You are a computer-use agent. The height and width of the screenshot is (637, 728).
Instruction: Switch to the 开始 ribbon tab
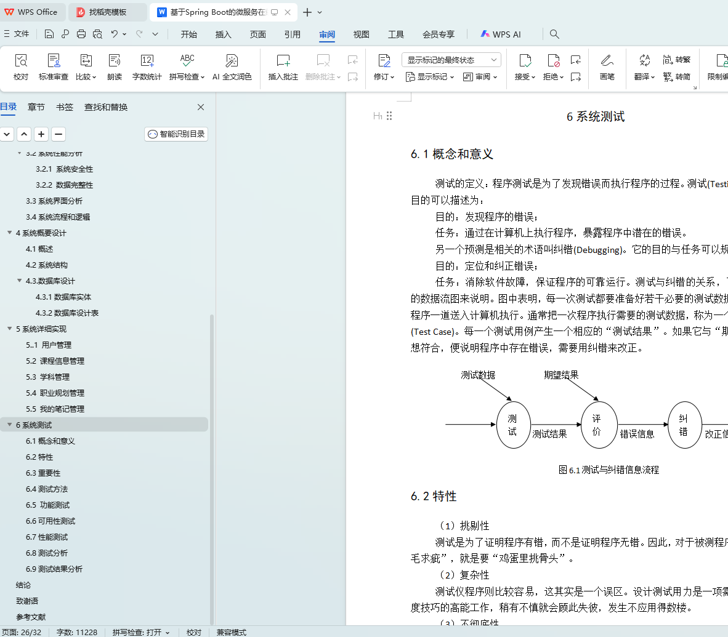(189, 34)
